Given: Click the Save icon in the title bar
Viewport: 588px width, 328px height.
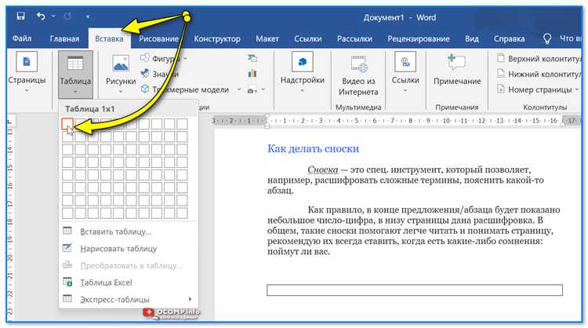Looking at the screenshot, I should coord(20,16).
